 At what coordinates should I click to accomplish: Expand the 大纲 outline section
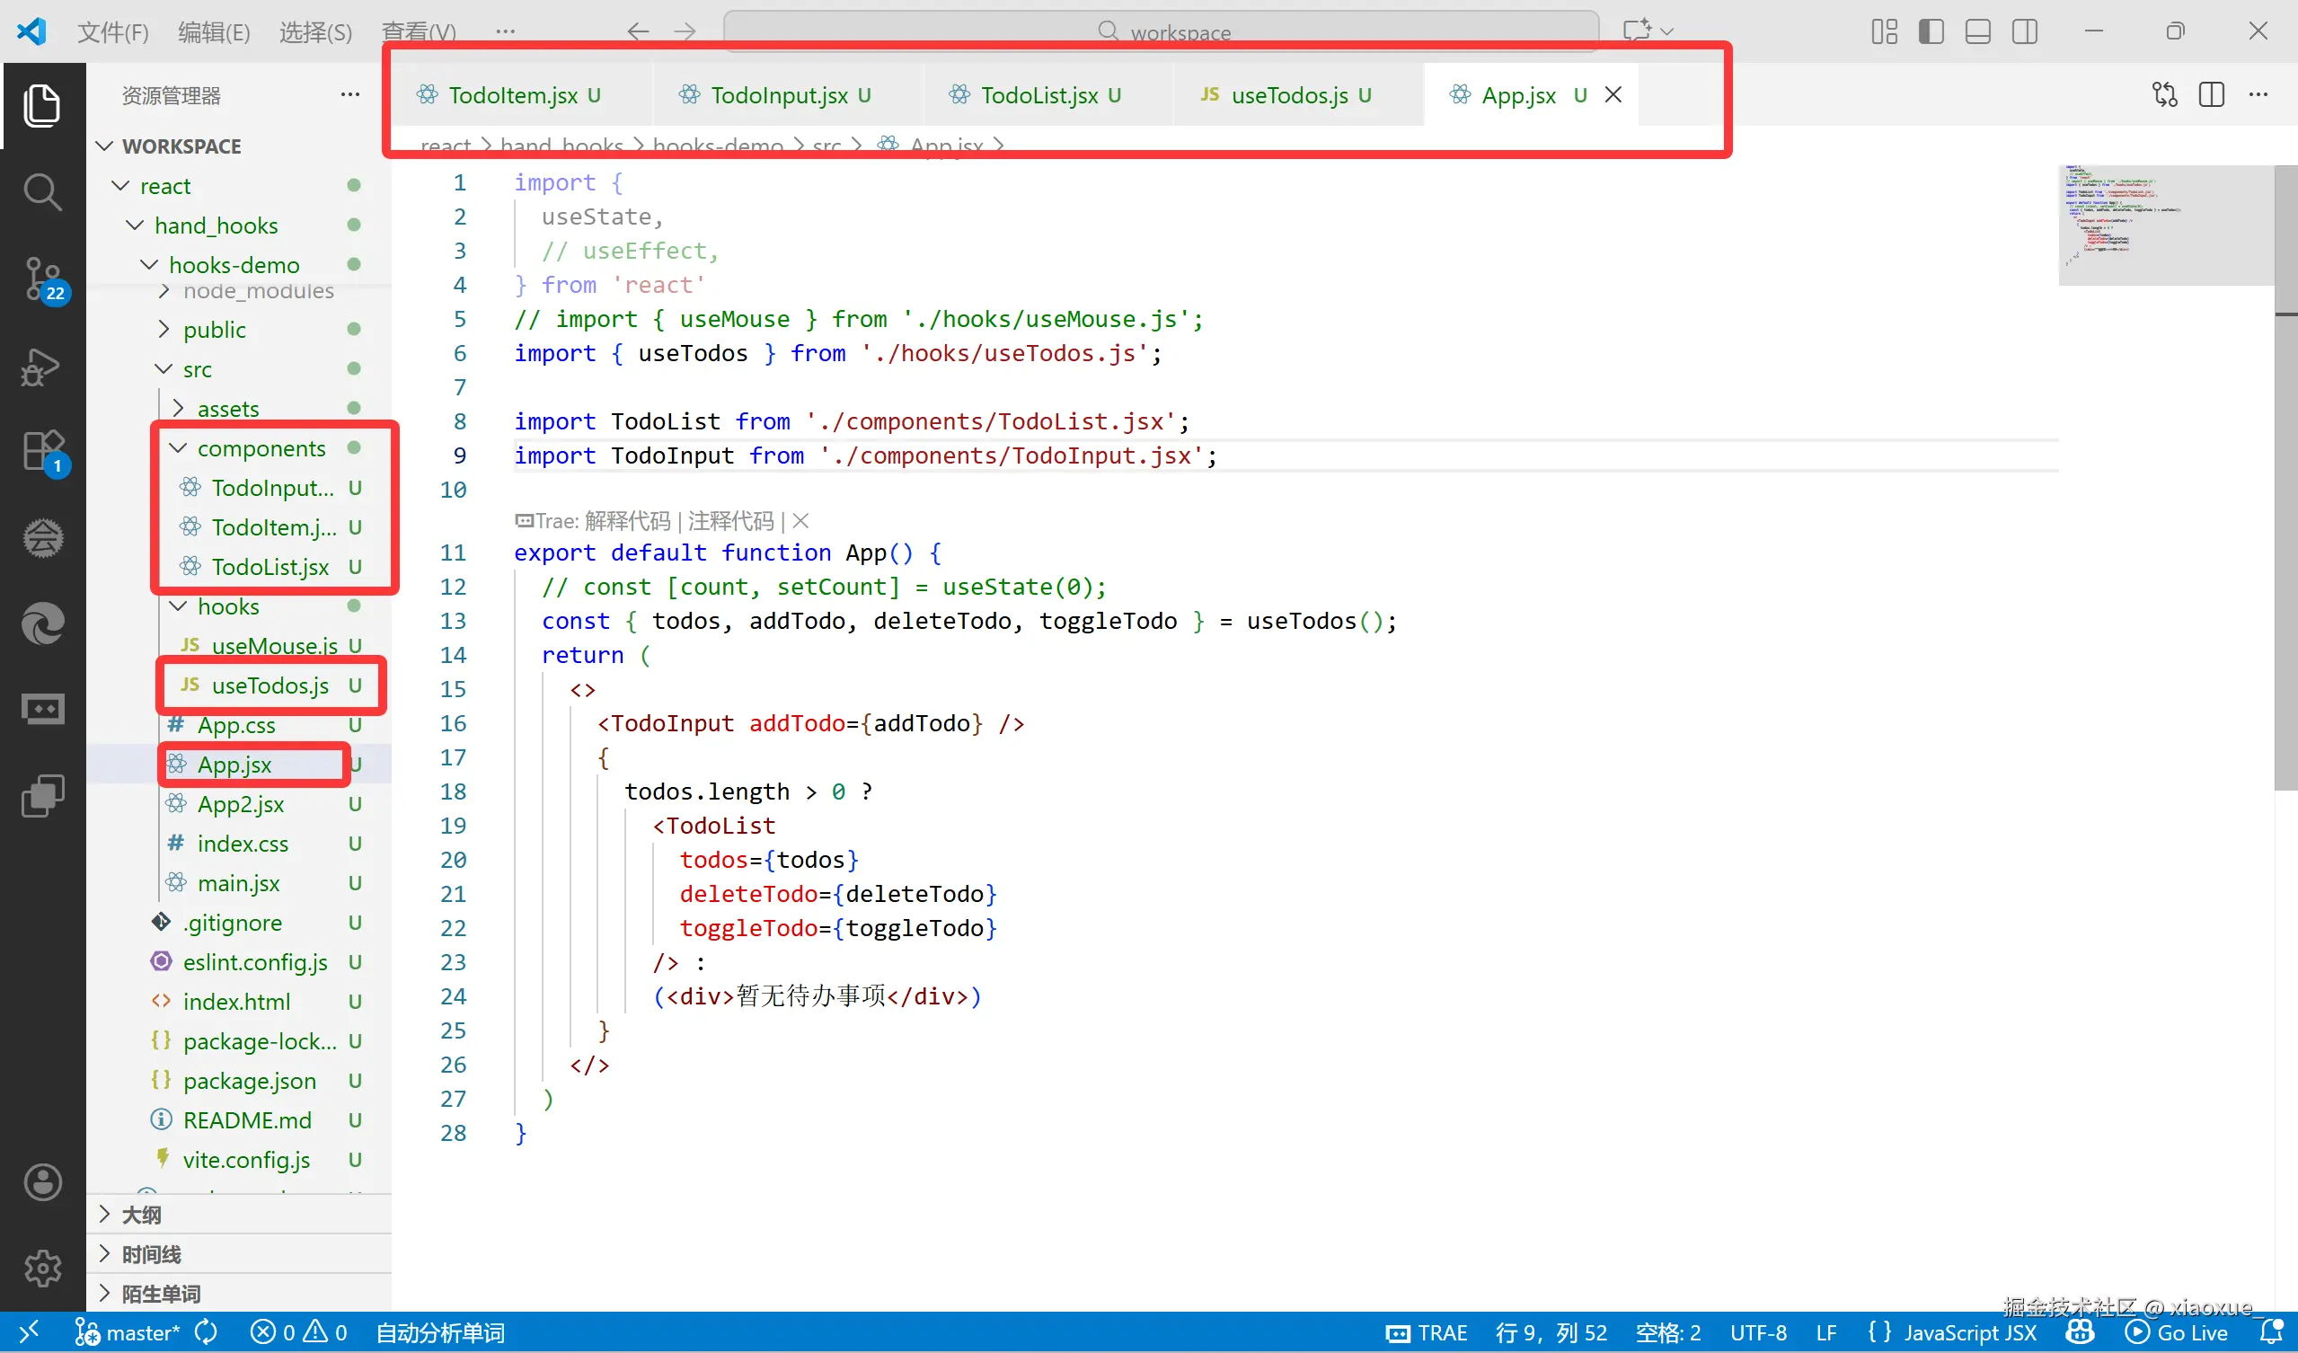[141, 1215]
